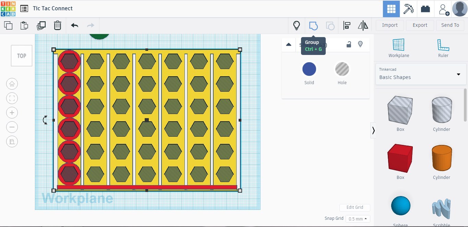Screen dimensions: 468x227
Task: Click the green cylinder above the board
Action: [99, 36]
